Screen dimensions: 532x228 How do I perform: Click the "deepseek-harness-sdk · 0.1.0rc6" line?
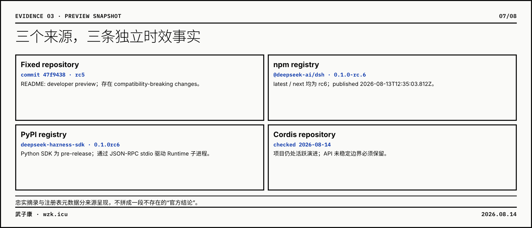pos(70,145)
